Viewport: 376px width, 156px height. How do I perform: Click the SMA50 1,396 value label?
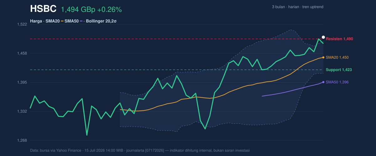(x=337, y=82)
